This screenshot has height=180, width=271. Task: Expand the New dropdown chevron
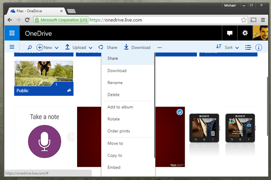pyautogui.click(x=56, y=48)
